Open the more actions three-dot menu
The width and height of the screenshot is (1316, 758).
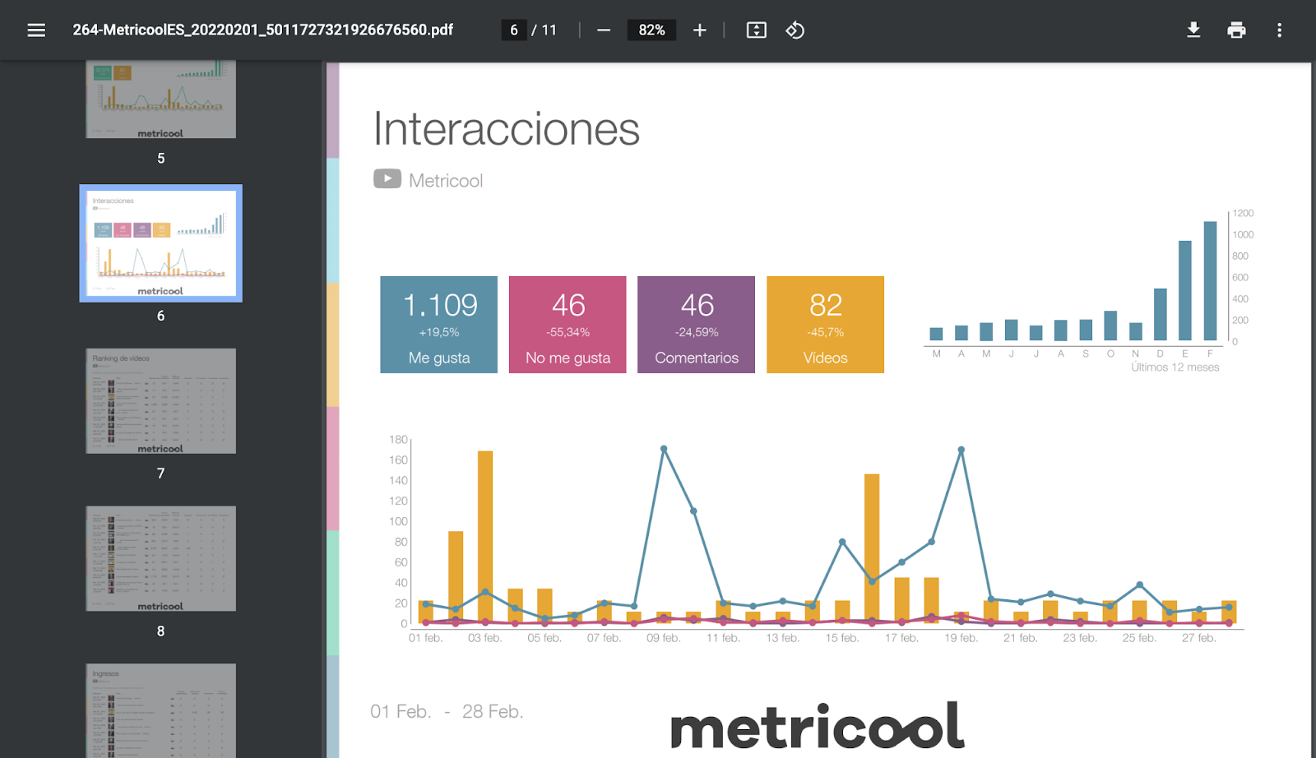[x=1279, y=30]
